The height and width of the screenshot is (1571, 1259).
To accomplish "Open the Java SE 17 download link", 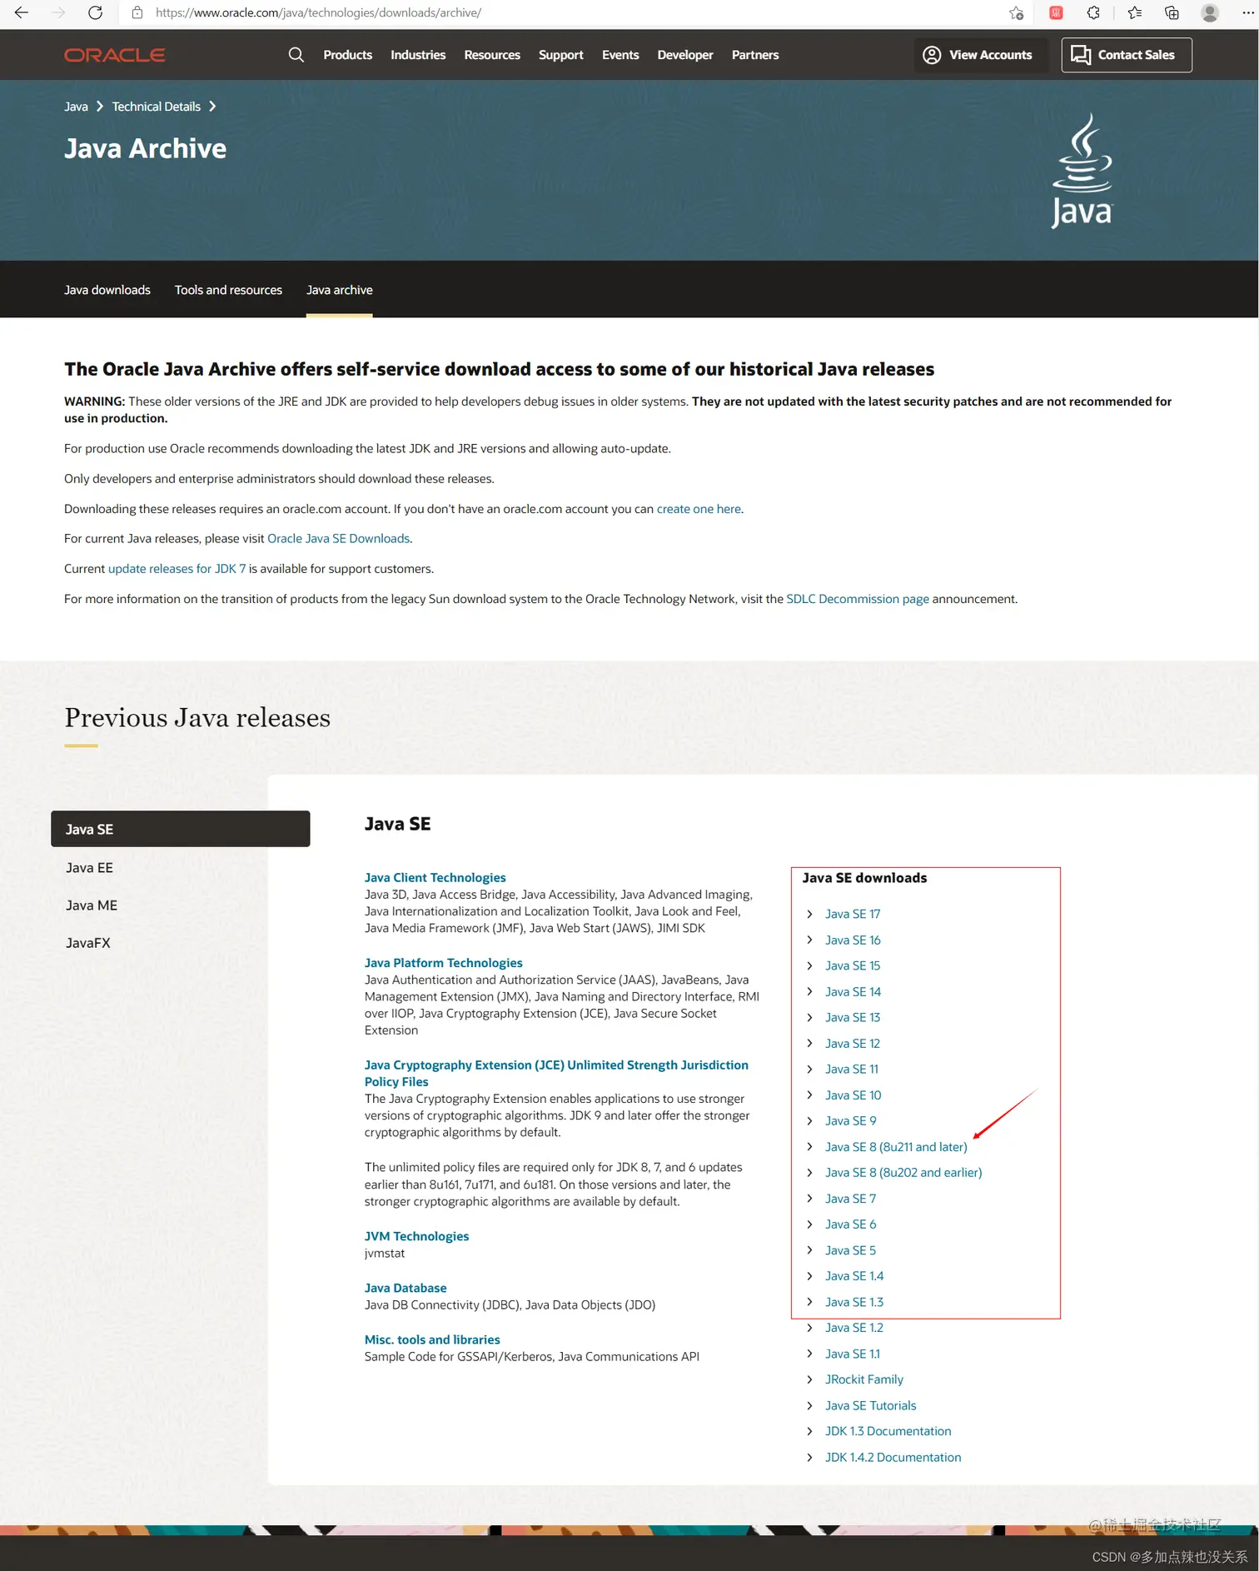I will point(853,914).
